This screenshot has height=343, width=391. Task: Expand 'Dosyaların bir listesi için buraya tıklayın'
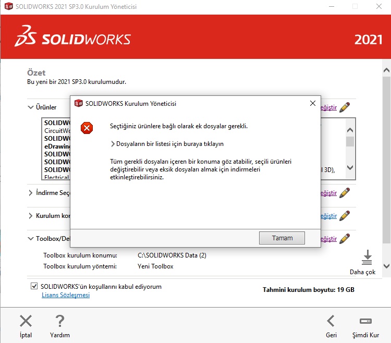point(167,144)
